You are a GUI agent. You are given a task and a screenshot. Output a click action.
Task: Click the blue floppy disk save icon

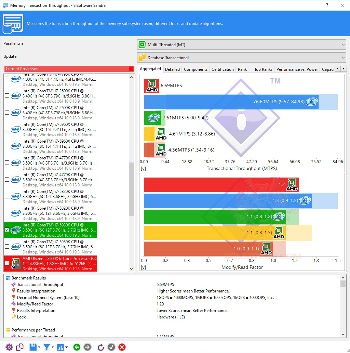[33, 347]
